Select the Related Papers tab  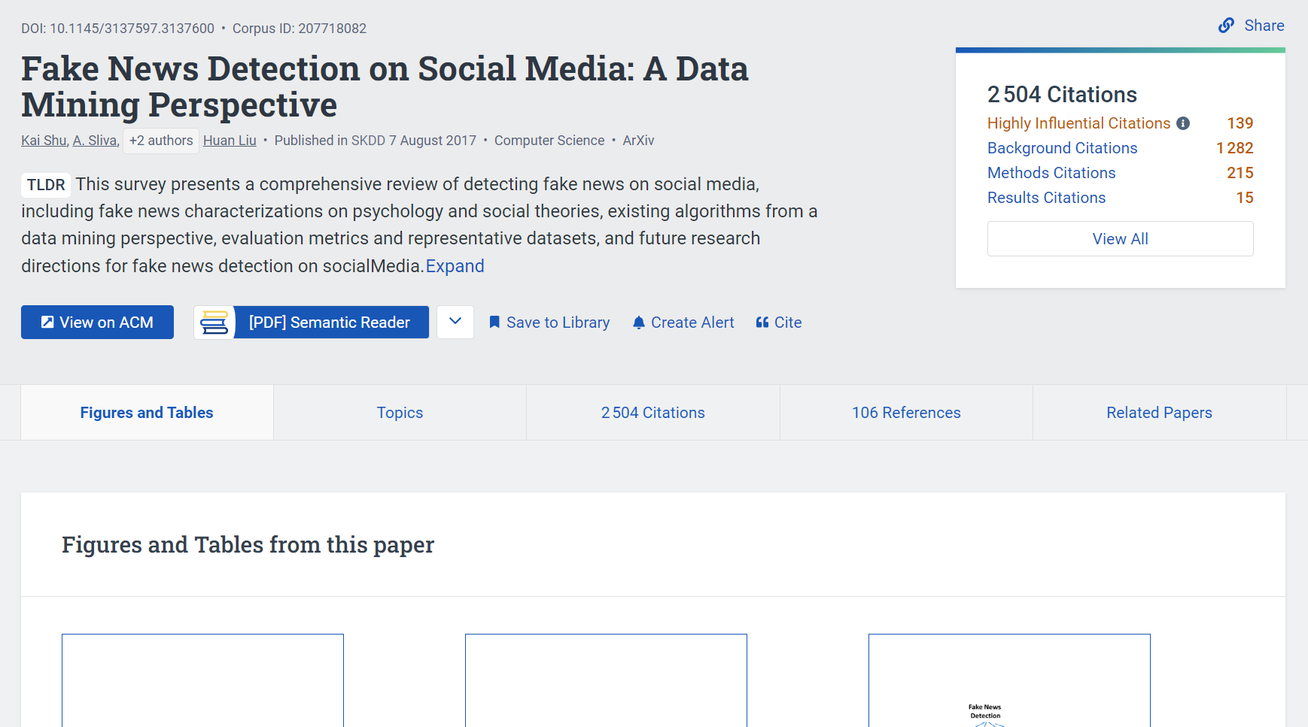click(x=1159, y=413)
